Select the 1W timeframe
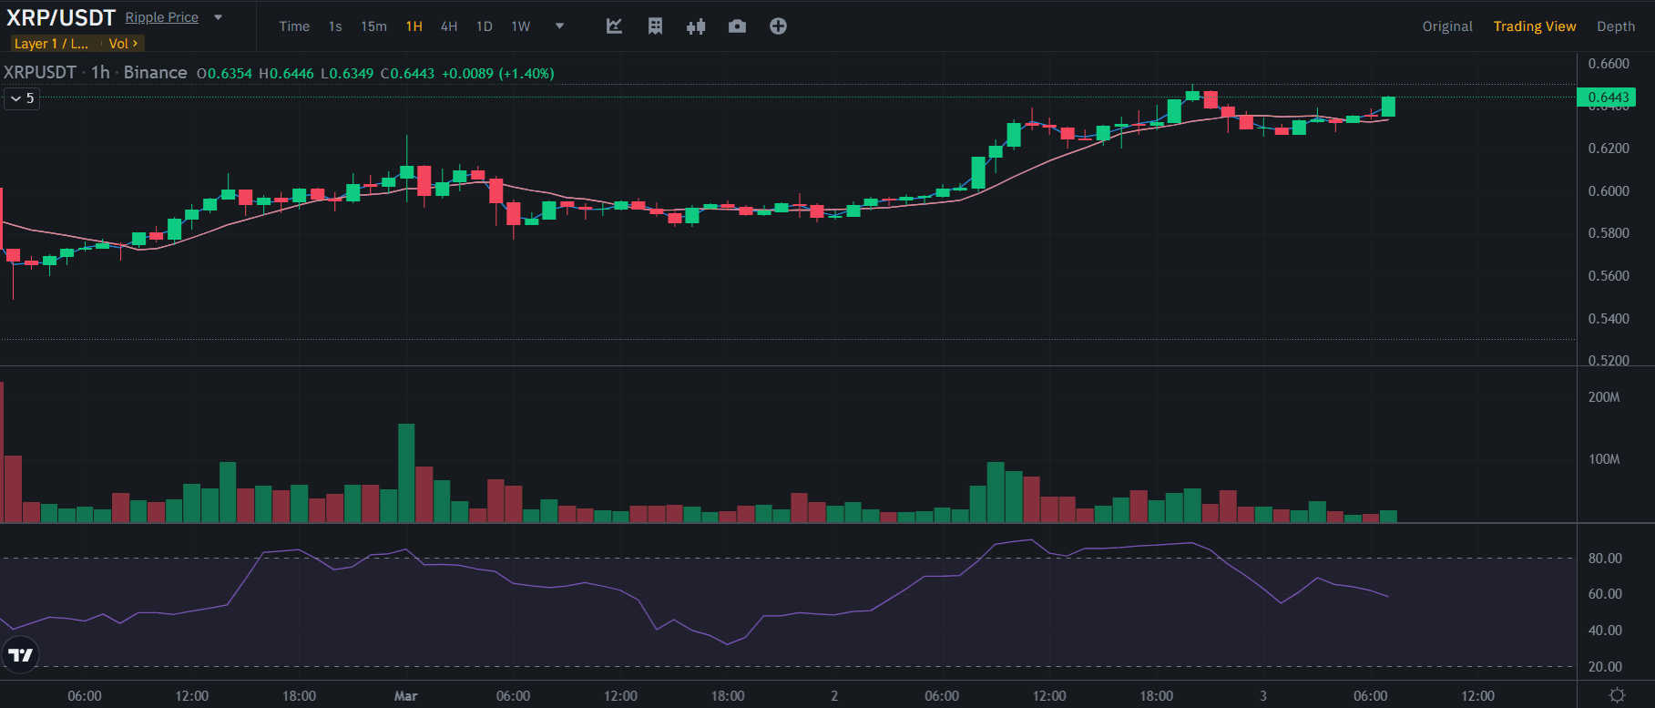Image resolution: width=1655 pixels, height=708 pixels. [520, 26]
